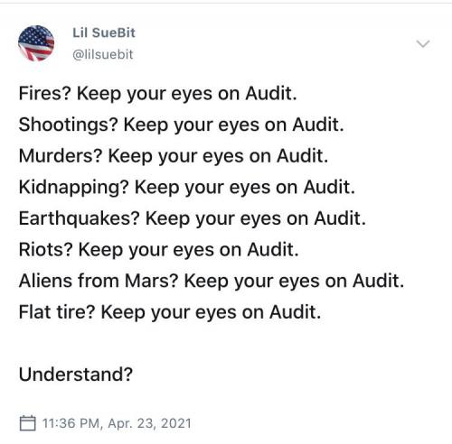This screenshot has height=444, width=452.
Task: Select the line starting with Riots?
Action: click(x=158, y=250)
